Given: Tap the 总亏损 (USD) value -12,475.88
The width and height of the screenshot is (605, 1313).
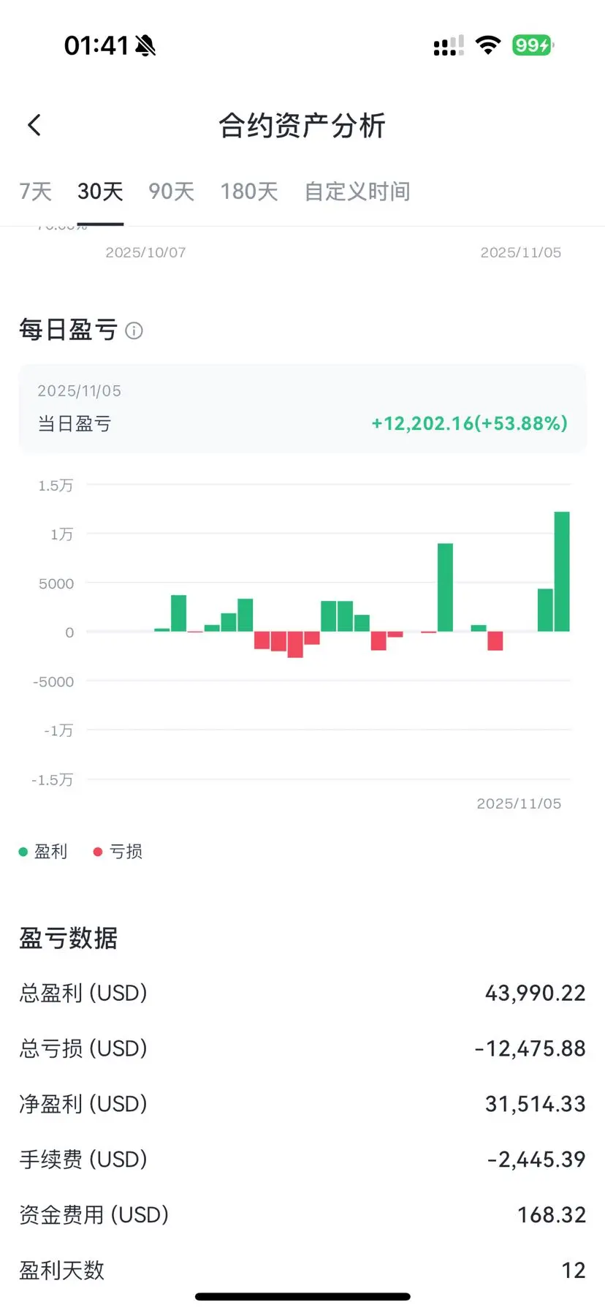Looking at the screenshot, I should click(530, 1048).
